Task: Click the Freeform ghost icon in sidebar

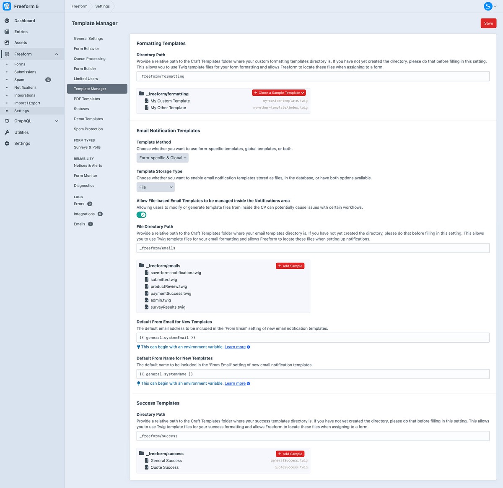Action: pos(6,54)
